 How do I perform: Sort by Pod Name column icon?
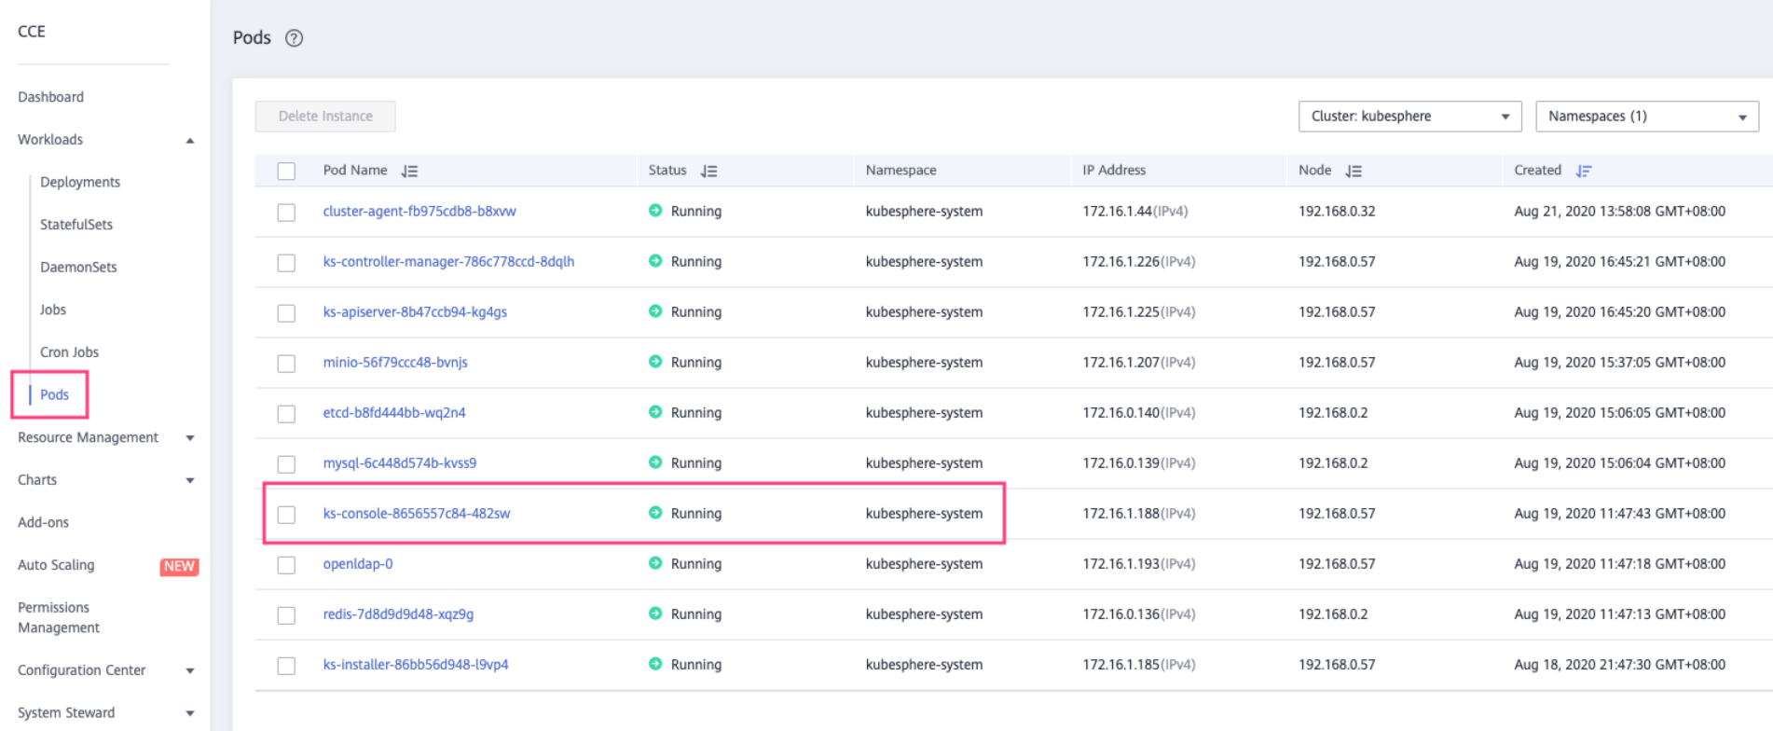click(x=409, y=172)
